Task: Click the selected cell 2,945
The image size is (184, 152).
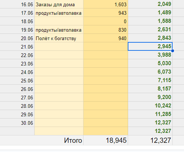Action: [150, 46]
